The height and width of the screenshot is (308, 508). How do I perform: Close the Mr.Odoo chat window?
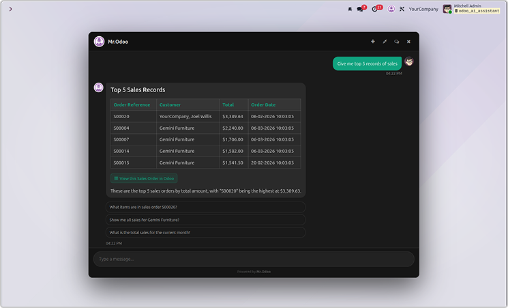tap(408, 42)
